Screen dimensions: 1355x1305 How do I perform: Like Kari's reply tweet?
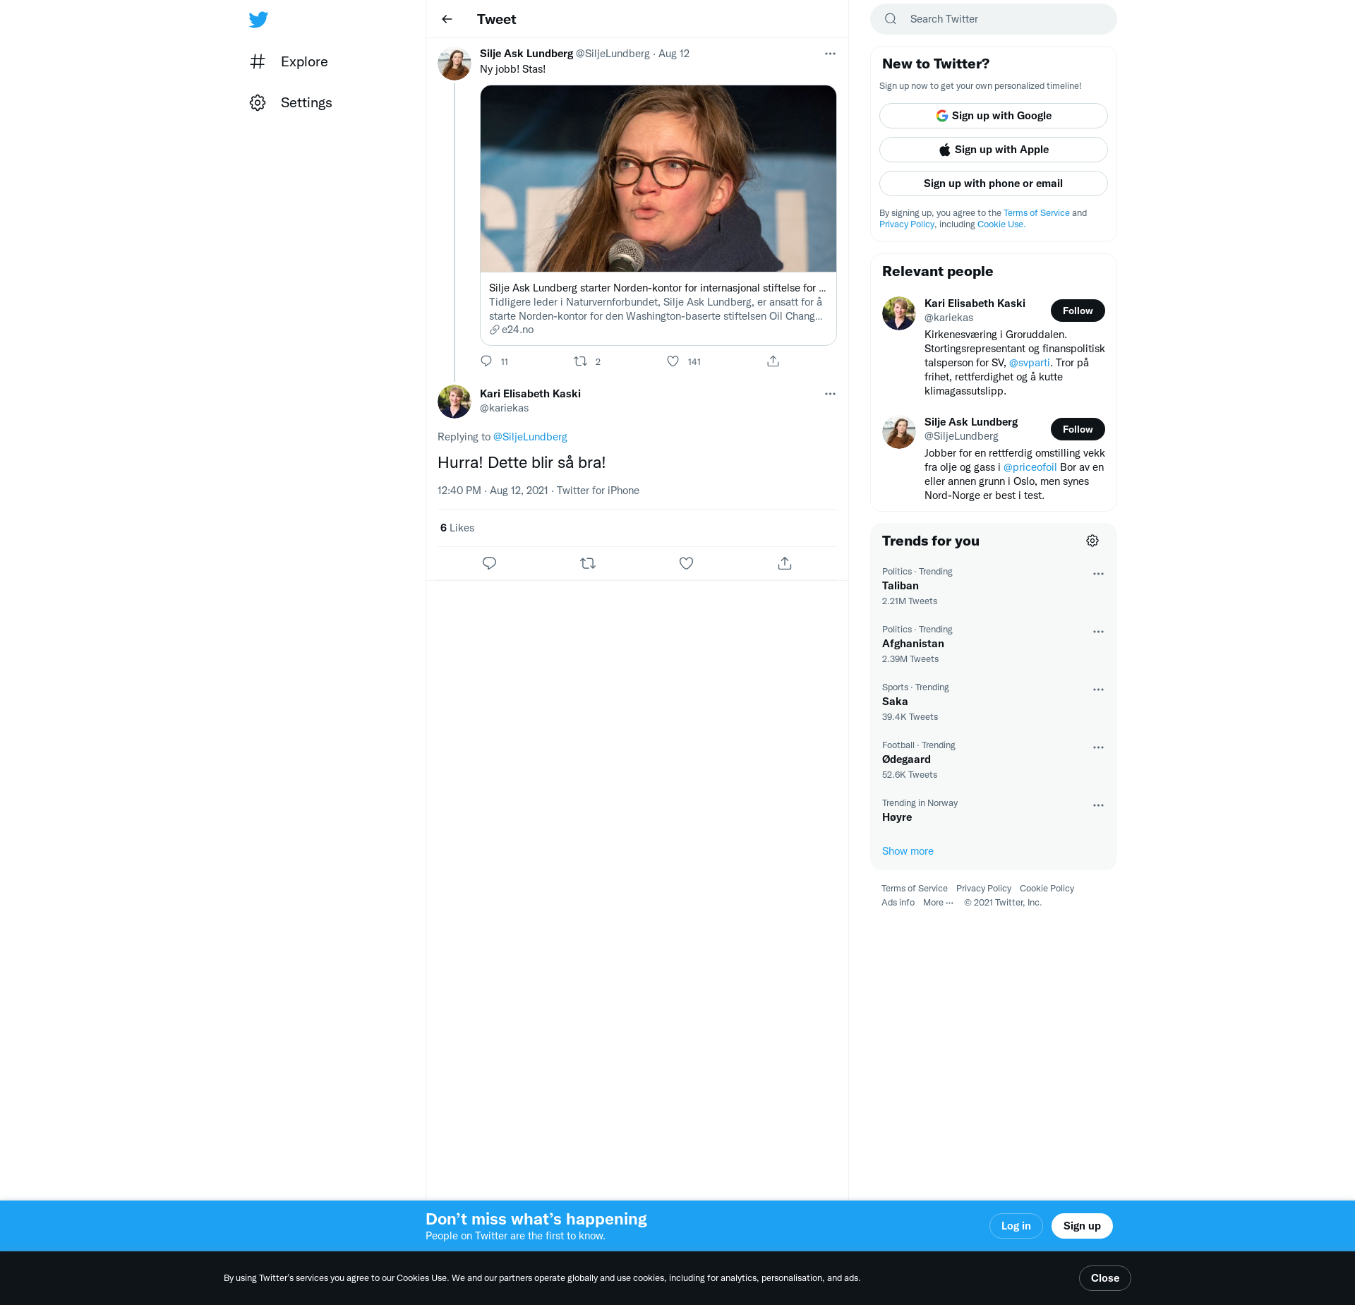point(686,563)
